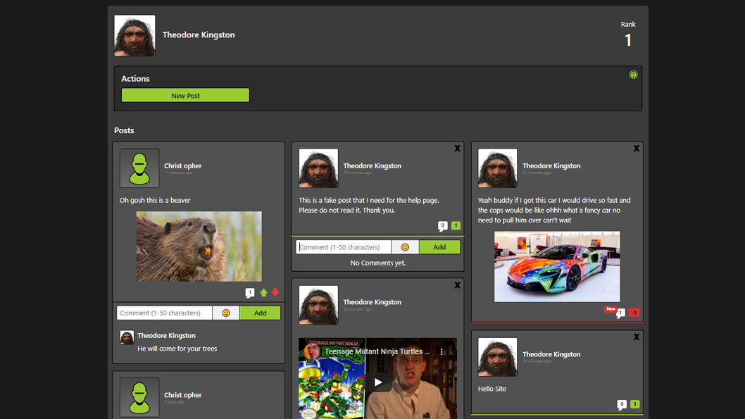Click comment bubble on Hello Site post

pyautogui.click(x=621, y=405)
